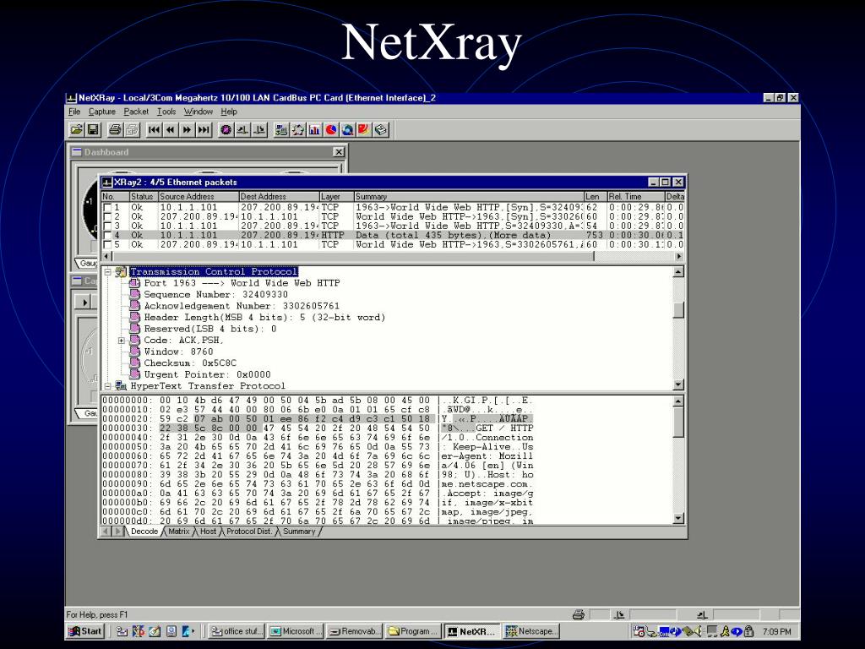Open the Window menu

[x=198, y=112]
